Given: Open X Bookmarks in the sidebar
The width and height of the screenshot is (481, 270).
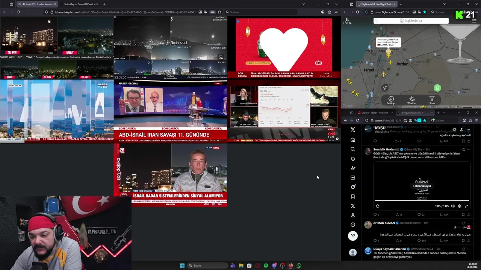Looking at the screenshot, I should pos(352,196).
